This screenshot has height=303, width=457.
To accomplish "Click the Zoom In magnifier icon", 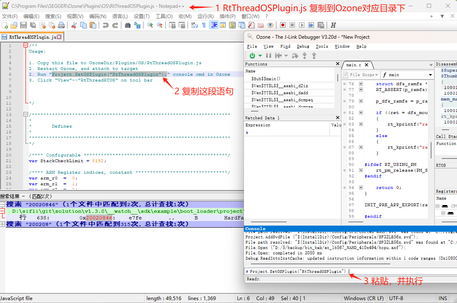I will pyautogui.click(x=150, y=26).
